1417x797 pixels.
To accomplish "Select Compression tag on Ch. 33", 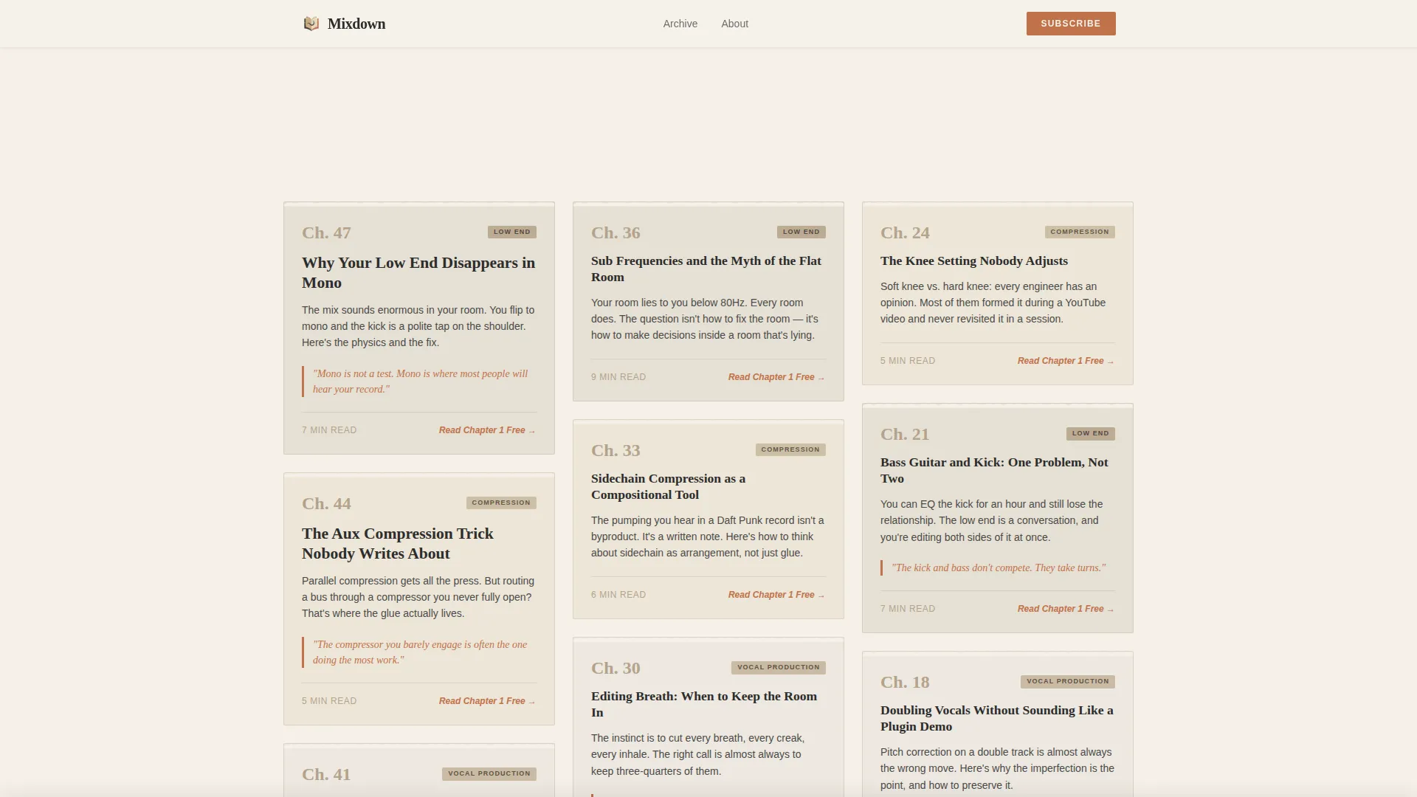I will pyautogui.click(x=790, y=449).
